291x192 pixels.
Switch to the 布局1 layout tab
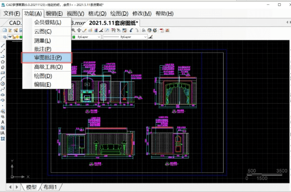pyautogui.click(x=51, y=187)
